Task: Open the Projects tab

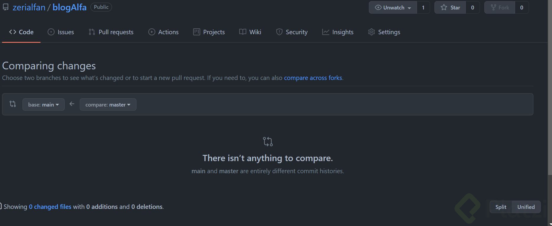Action: pos(209,32)
